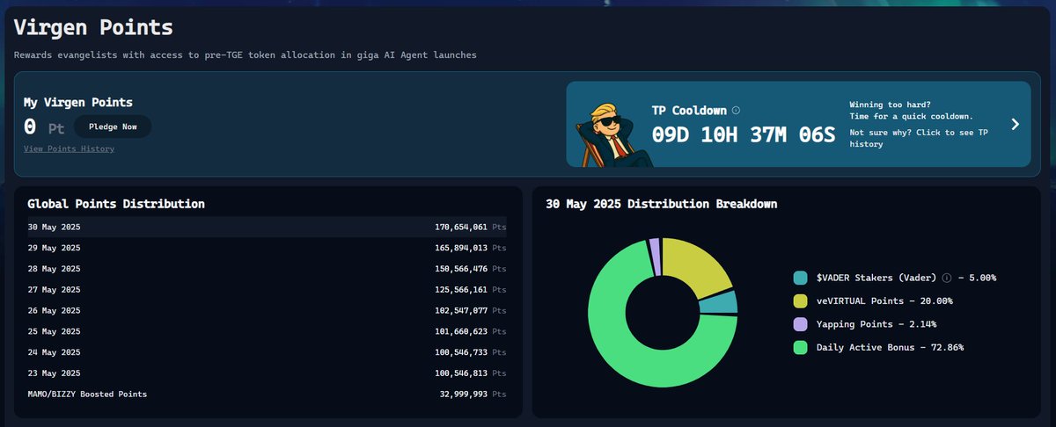Click the Pledge Now button
Image resolution: width=1056 pixels, height=427 pixels.
113,127
